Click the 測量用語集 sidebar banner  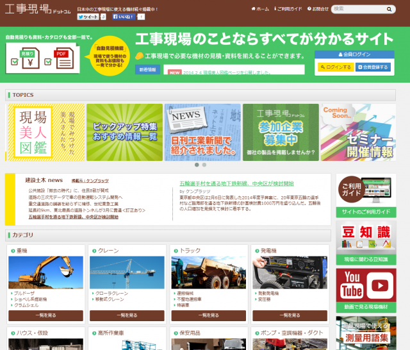pos(366,333)
